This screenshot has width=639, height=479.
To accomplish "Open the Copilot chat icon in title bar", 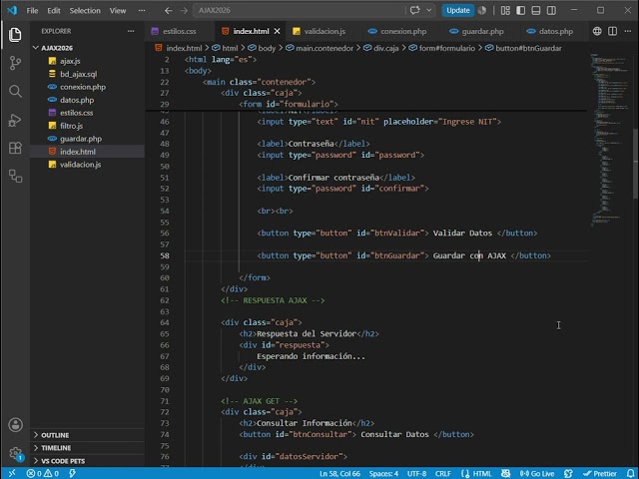I will 415,10.
